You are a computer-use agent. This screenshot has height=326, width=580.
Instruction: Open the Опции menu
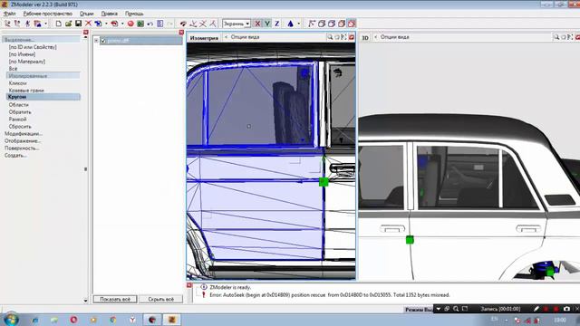[87, 14]
